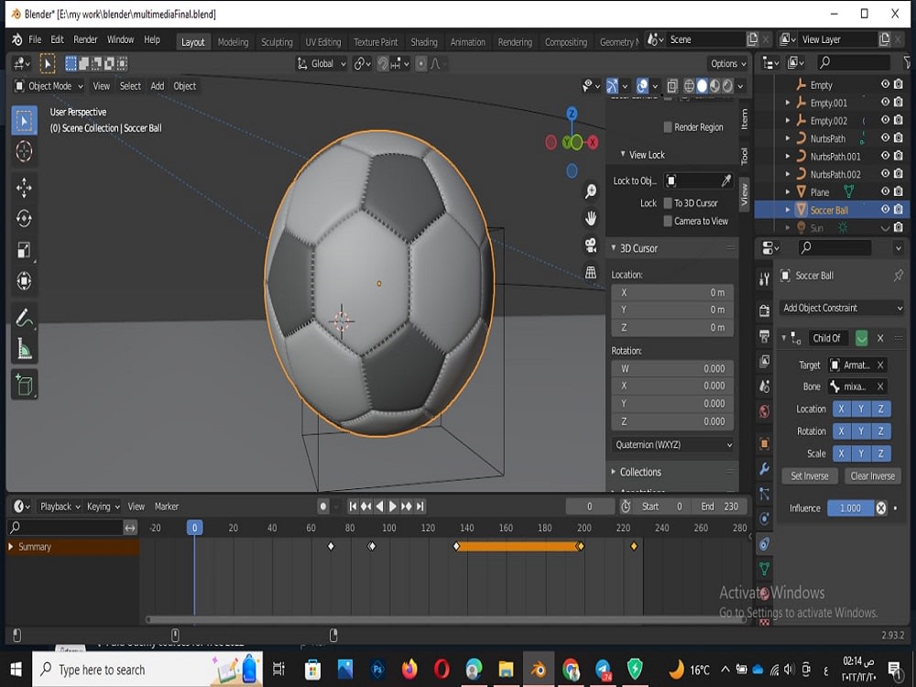
Task: Open the Modifier Properties wrench tab
Action: coord(763,469)
